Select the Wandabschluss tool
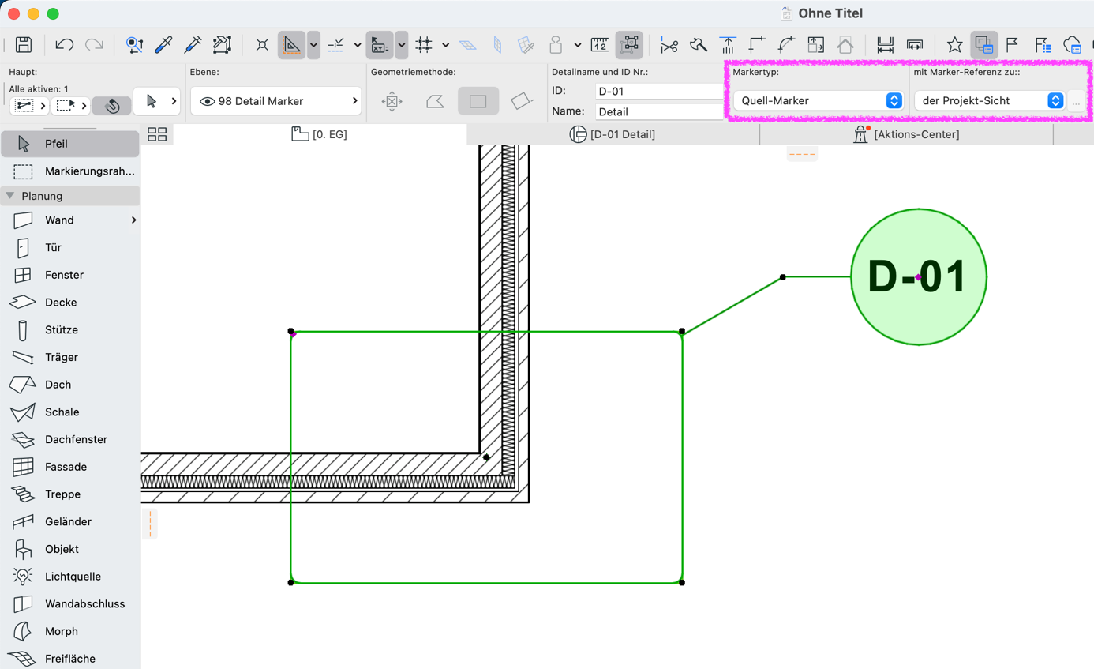 [x=70, y=604]
